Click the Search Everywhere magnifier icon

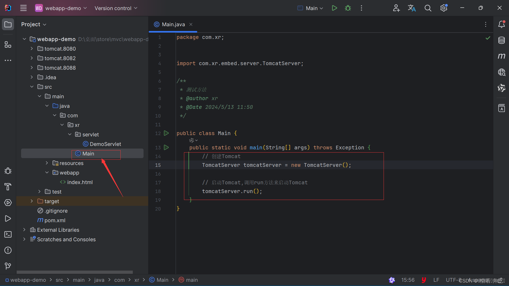428,8
